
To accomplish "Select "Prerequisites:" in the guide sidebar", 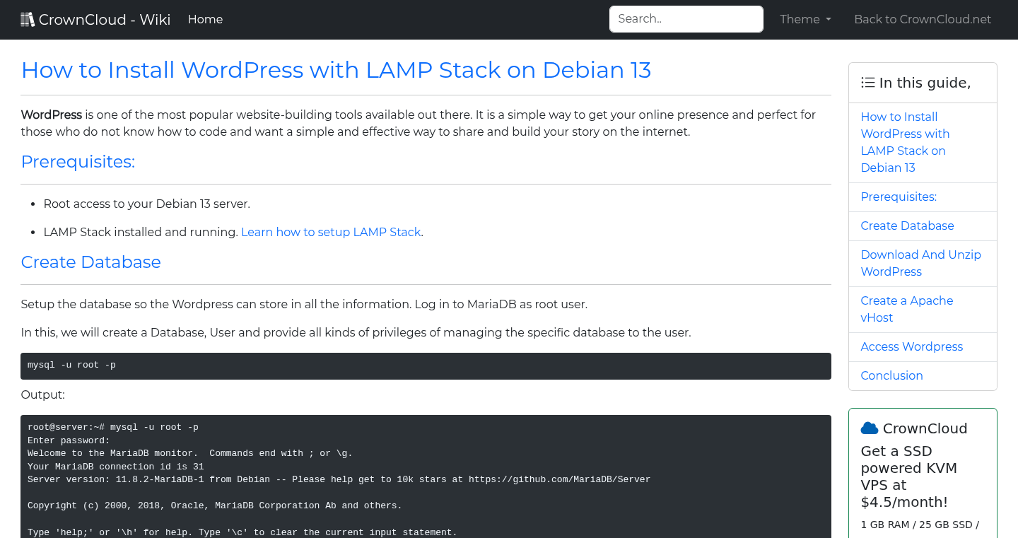I will click(x=899, y=197).
